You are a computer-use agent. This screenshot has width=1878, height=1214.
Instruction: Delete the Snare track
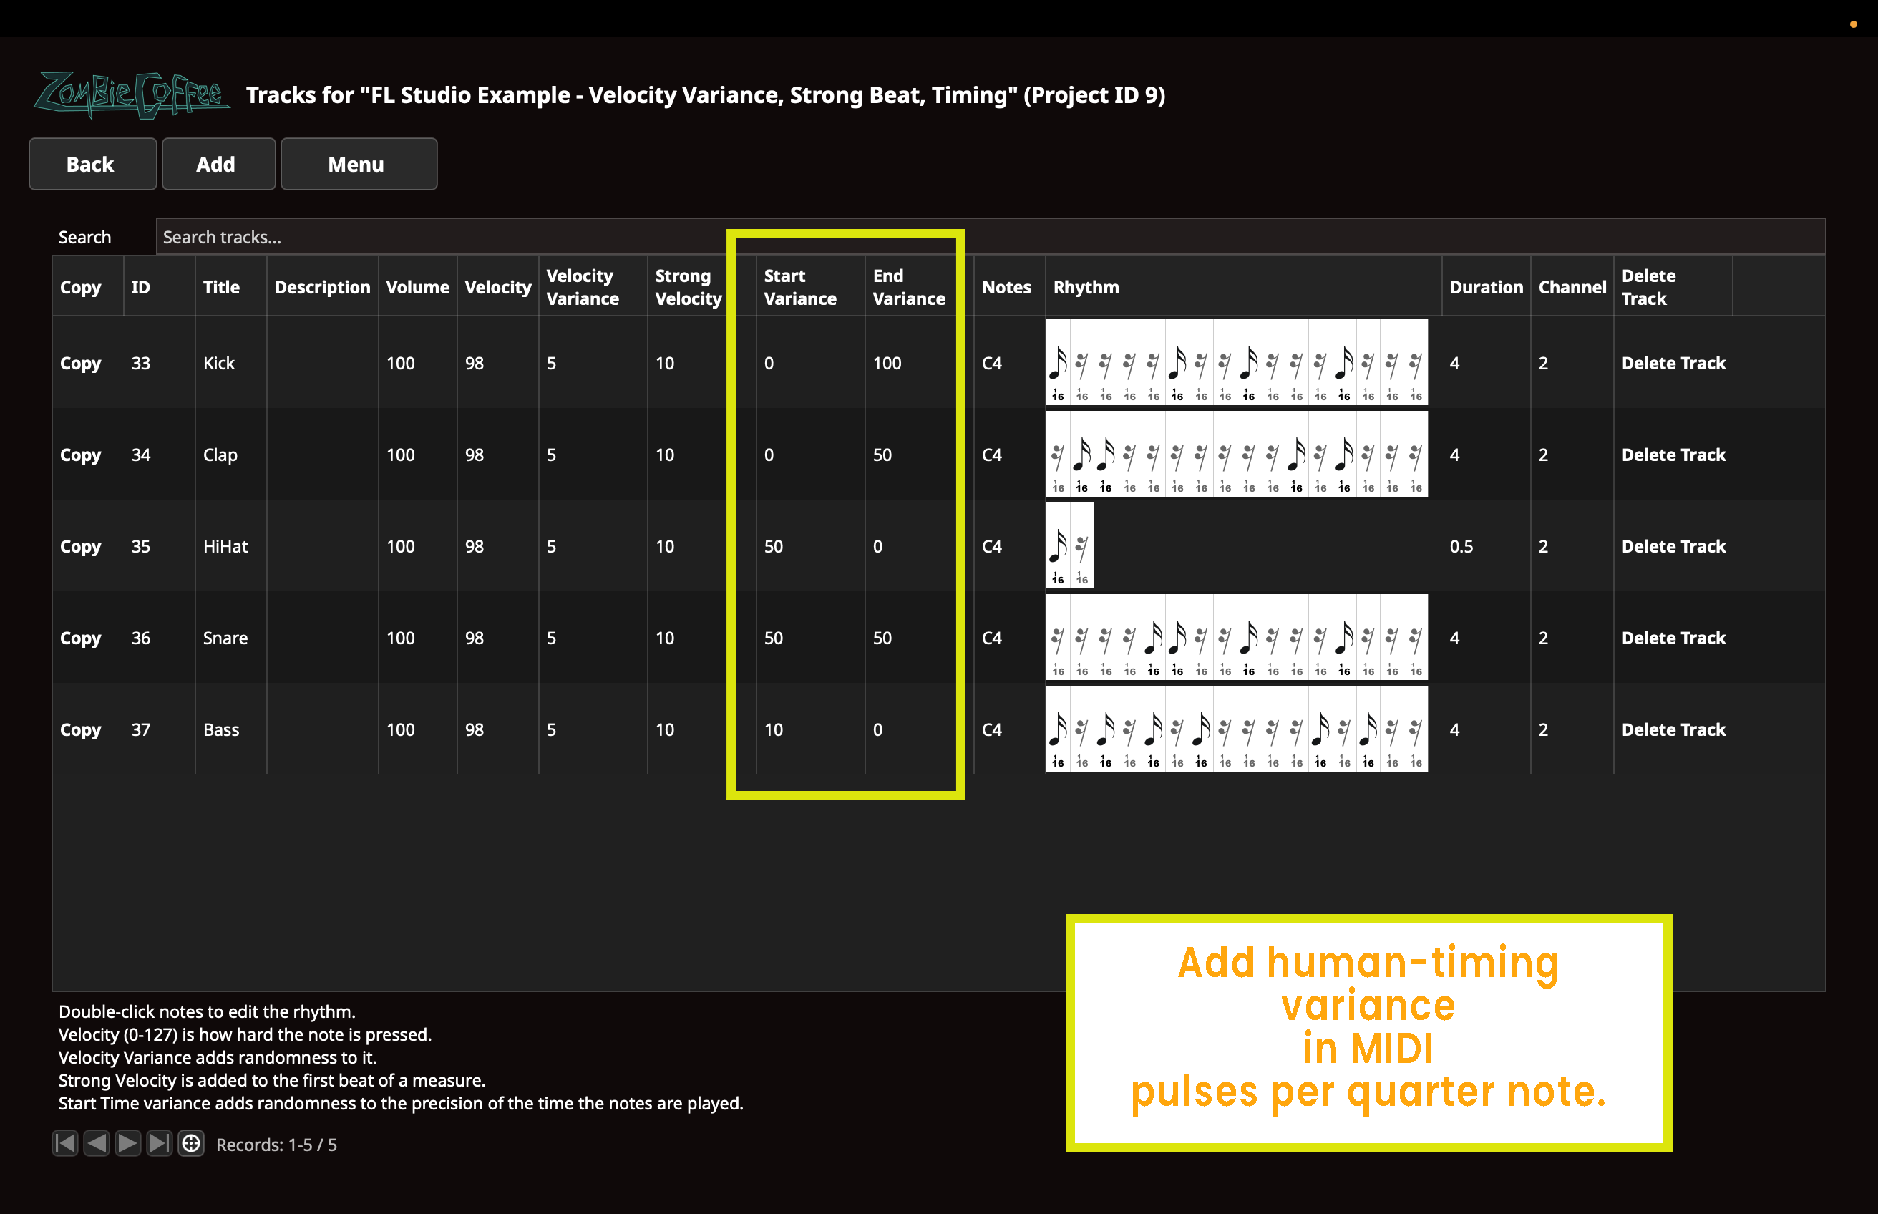(1673, 638)
